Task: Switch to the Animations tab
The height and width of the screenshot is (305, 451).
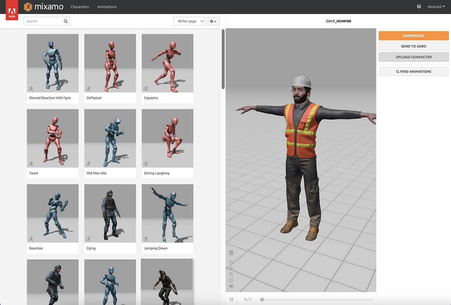Action: click(107, 7)
